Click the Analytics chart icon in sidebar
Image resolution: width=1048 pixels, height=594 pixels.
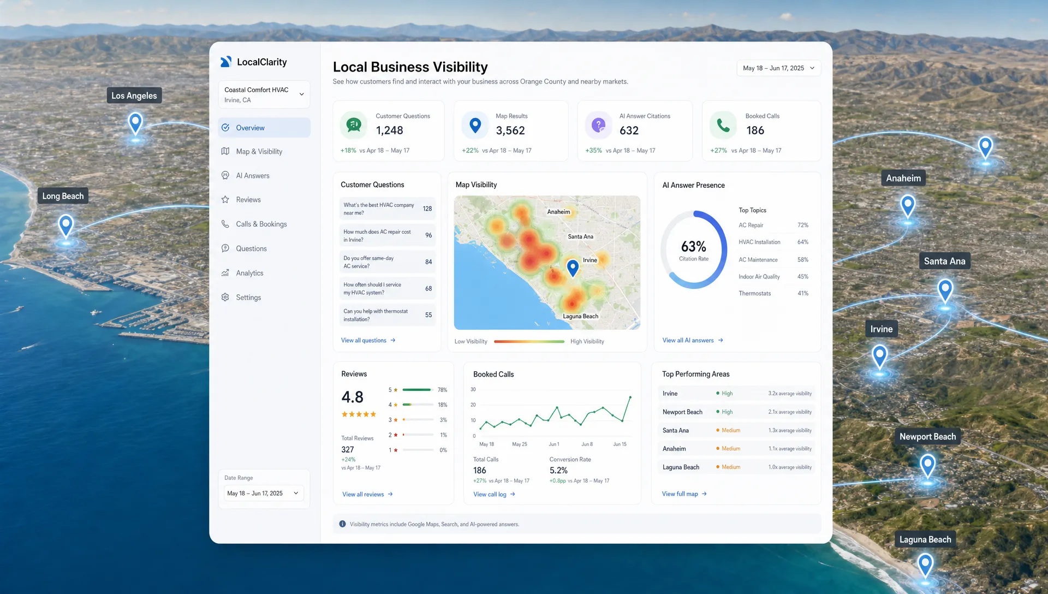pyautogui.click(x=225, y=272)
